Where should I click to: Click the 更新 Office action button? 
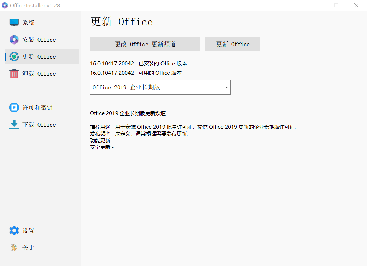233,44
